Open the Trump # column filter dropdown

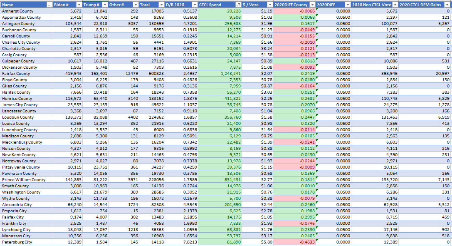[105, 5]
